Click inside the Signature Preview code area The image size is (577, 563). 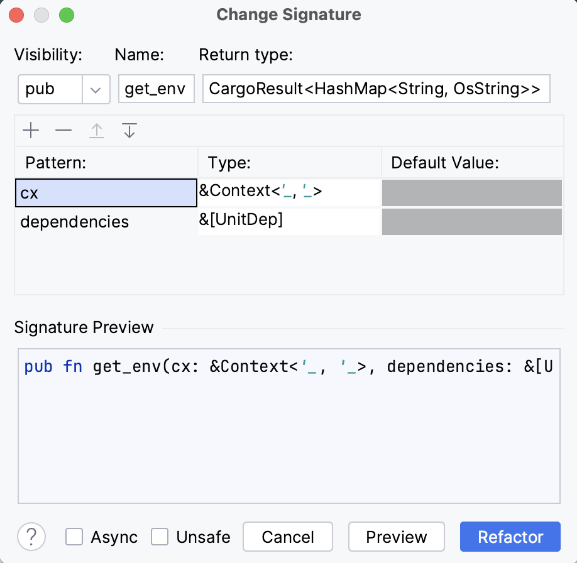288,434
